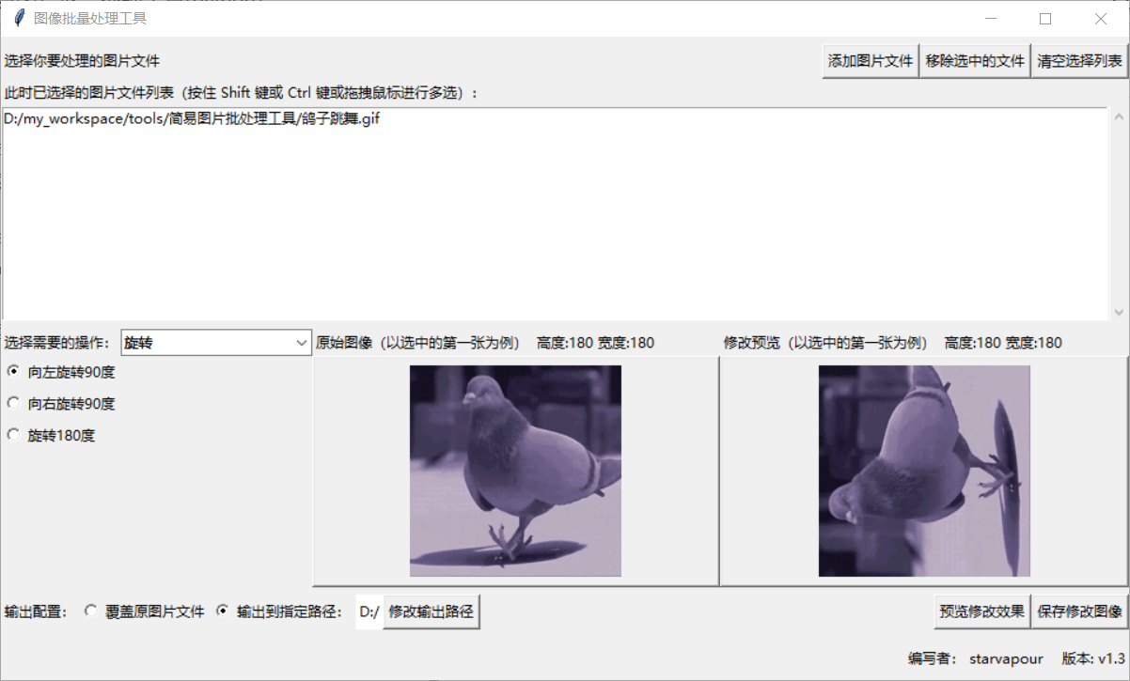Click the dropdown arrow on the operation combobox
This screenshot has width=1130, height=681.
coord(303,342)
